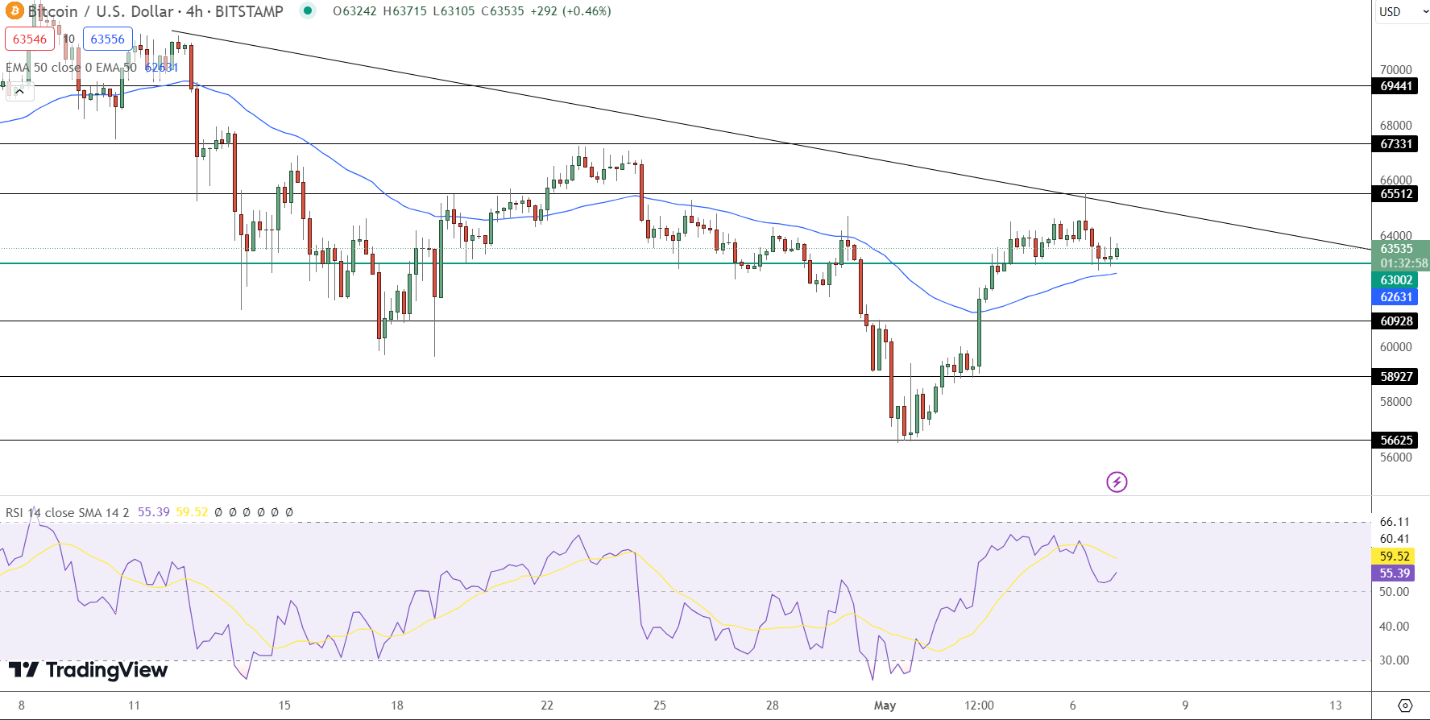Click the current price 63535 countdown label
The height and width of the screenshot is (720, 1430).
[1400, 256]
